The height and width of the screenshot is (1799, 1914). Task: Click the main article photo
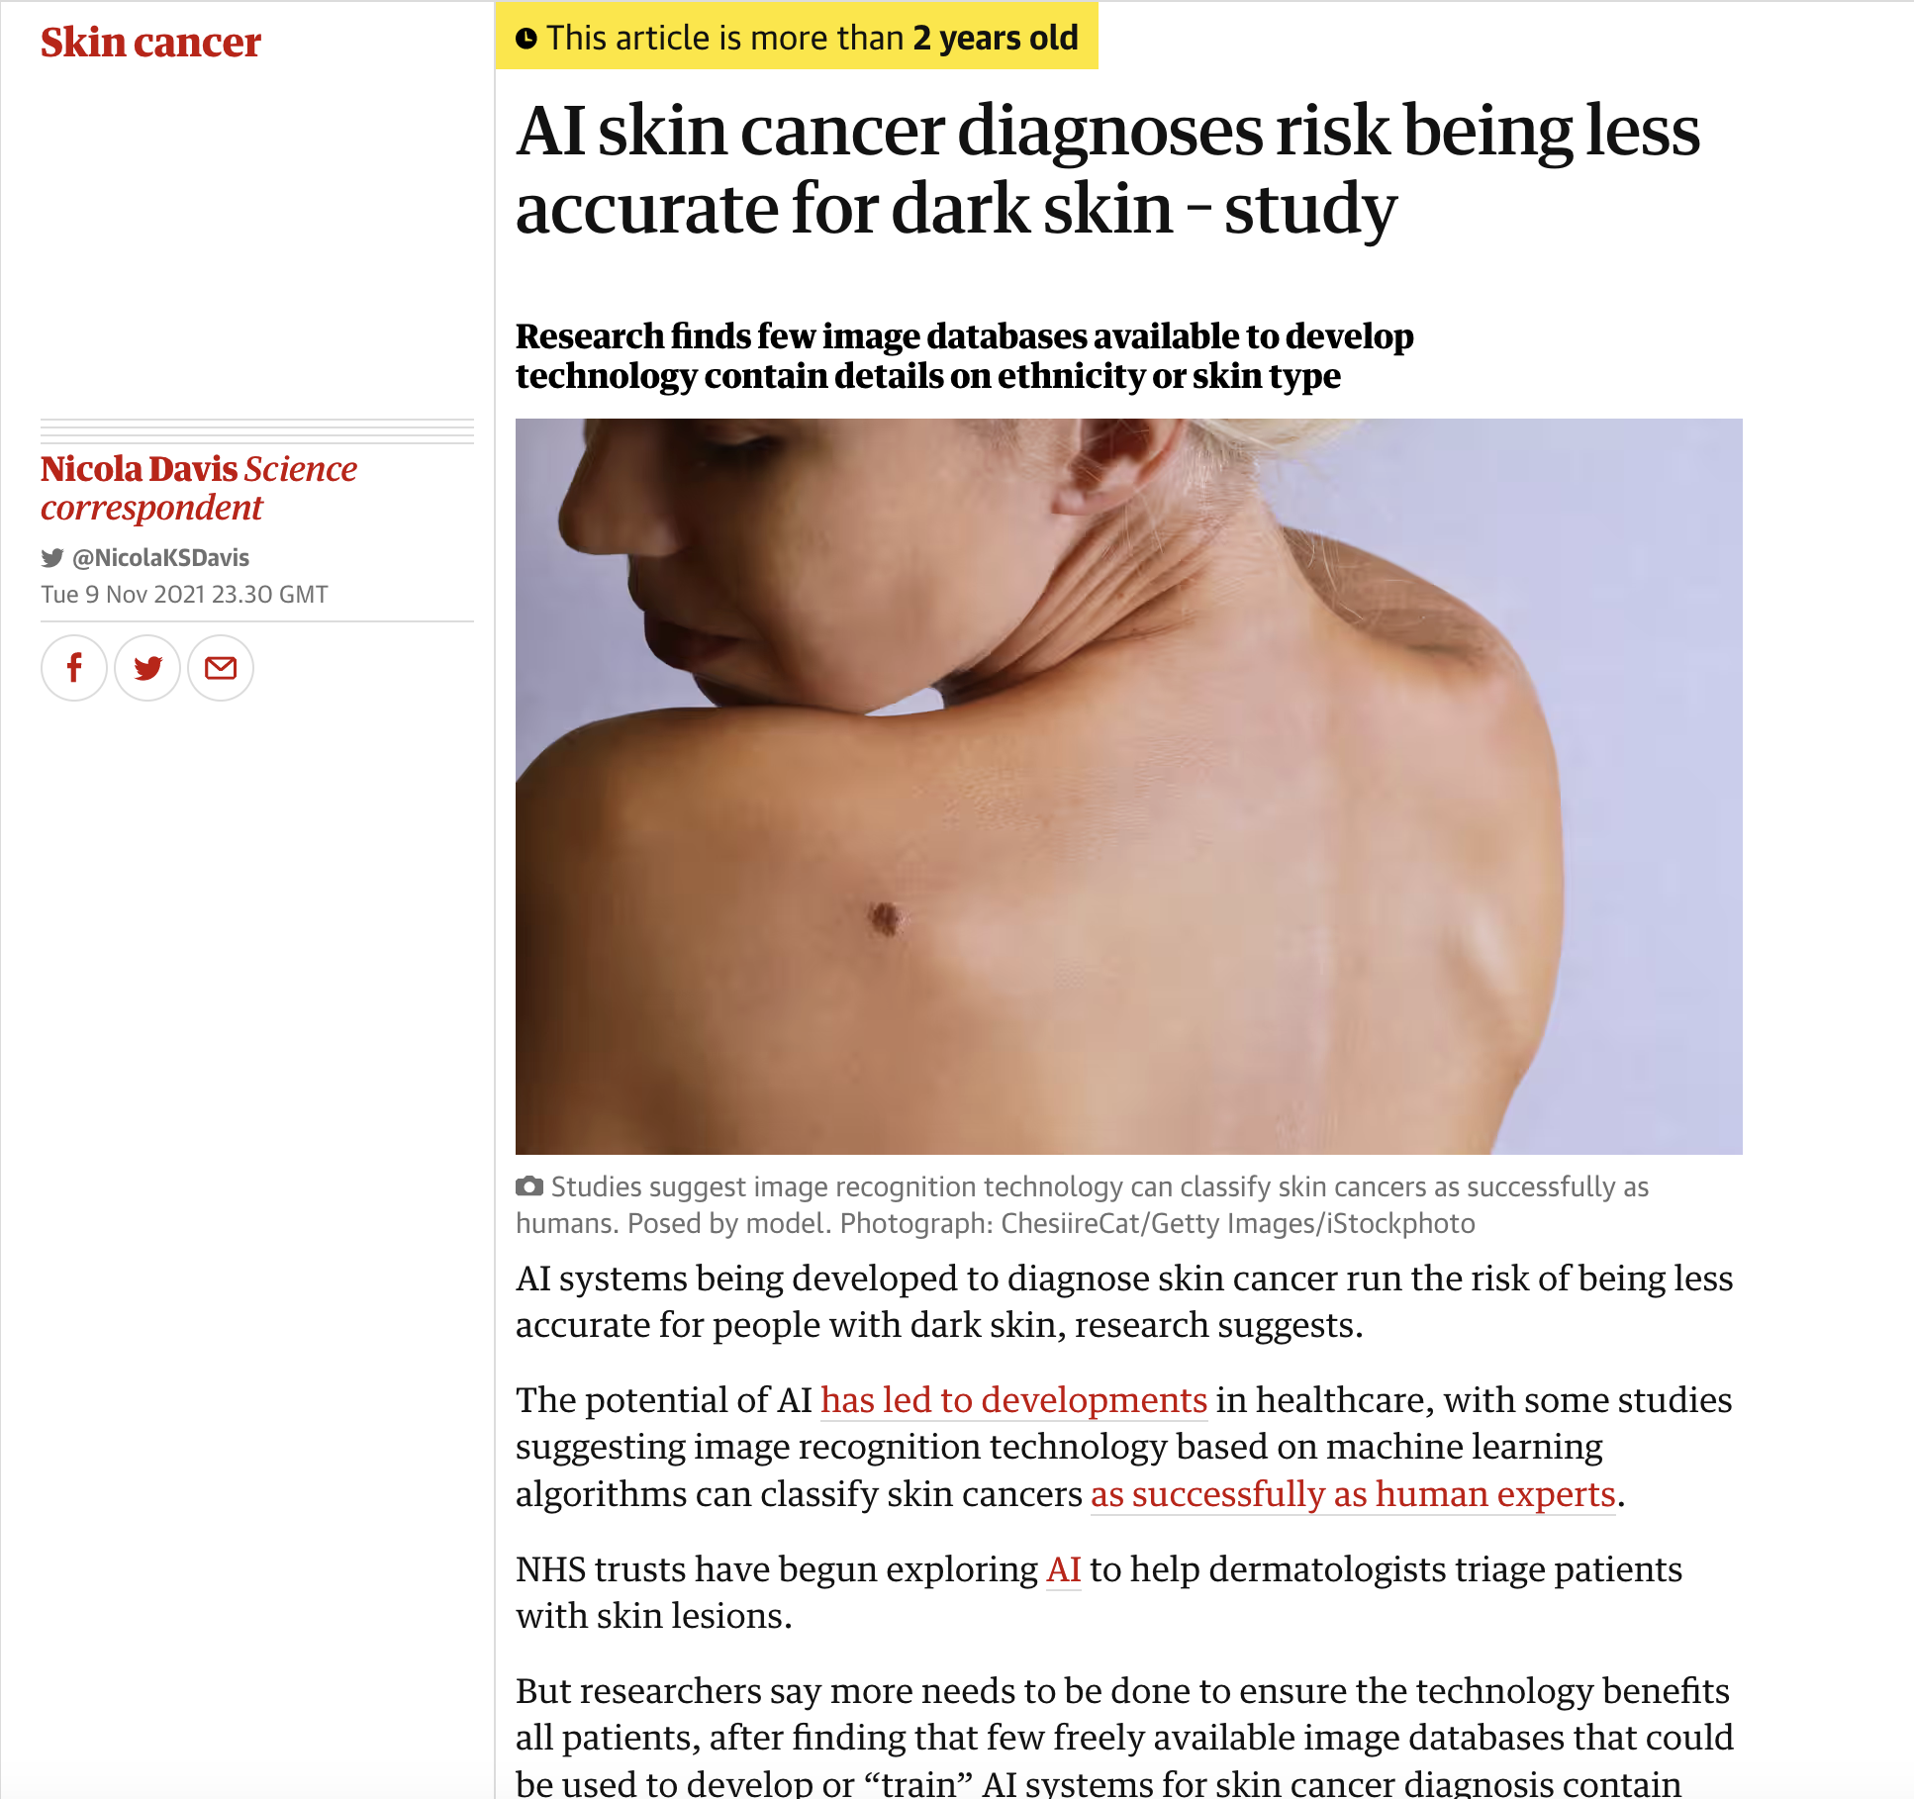(x=1129, y=786)
